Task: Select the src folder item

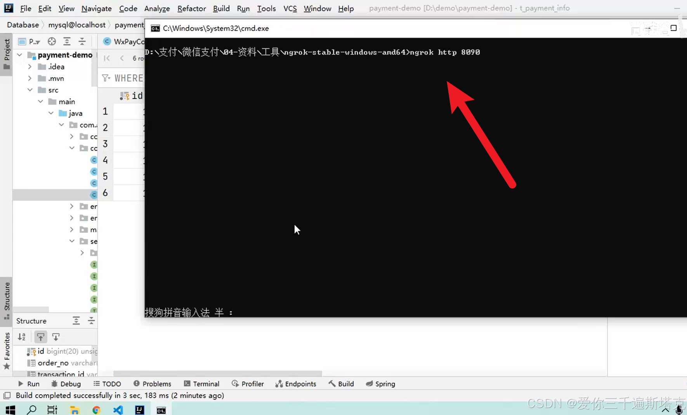Action: (x=53, y=90)
